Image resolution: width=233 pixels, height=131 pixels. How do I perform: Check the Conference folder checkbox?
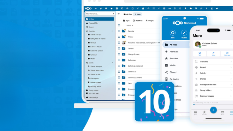(119, 72)
